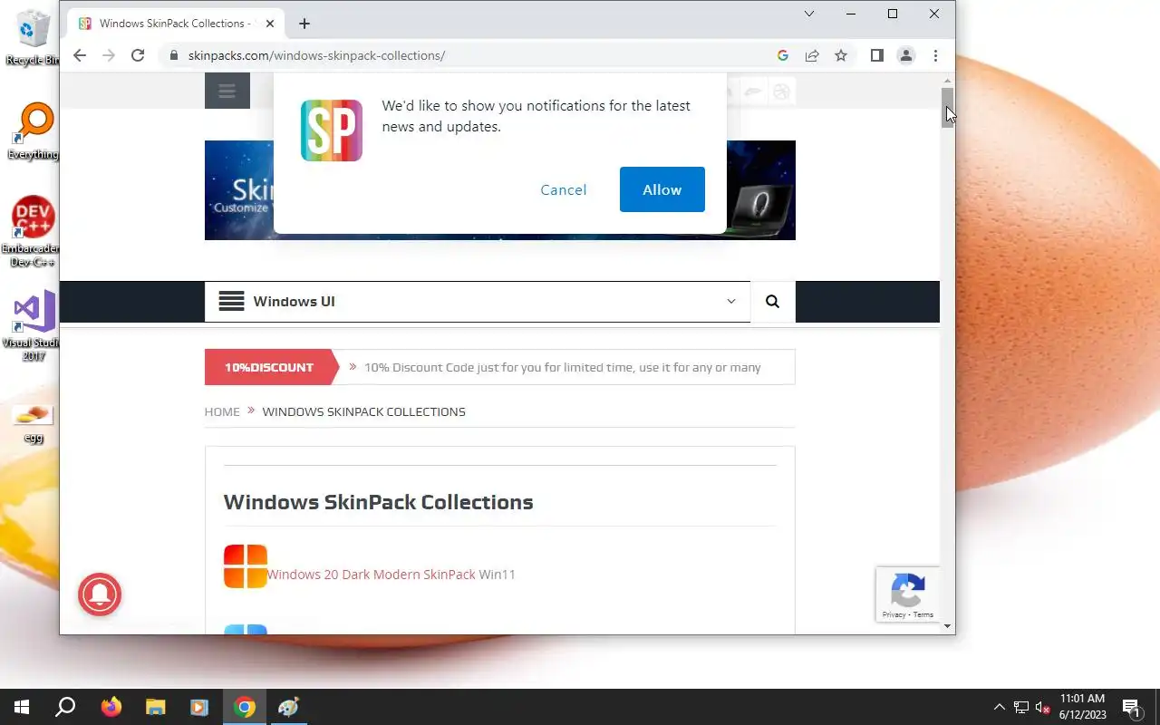Open the paint palette taskbar app
The image size is (1160, 725).
point(288,707)
